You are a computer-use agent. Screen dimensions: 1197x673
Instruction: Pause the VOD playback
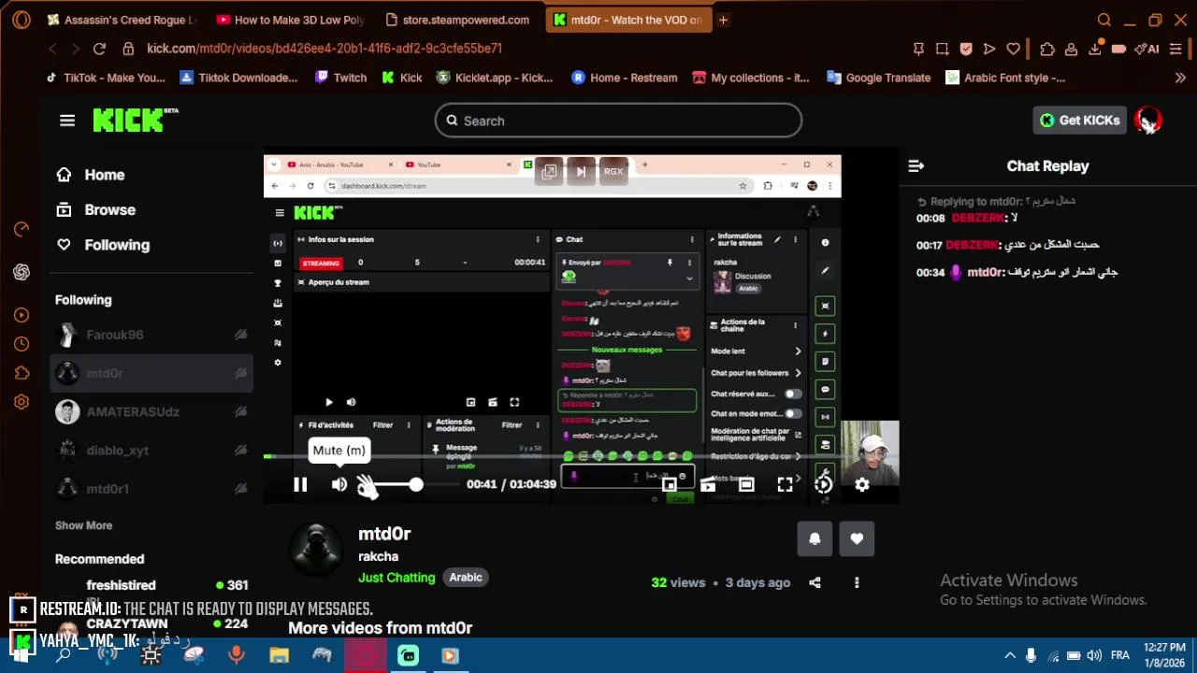pyautogui.click(x=300, y=484)
